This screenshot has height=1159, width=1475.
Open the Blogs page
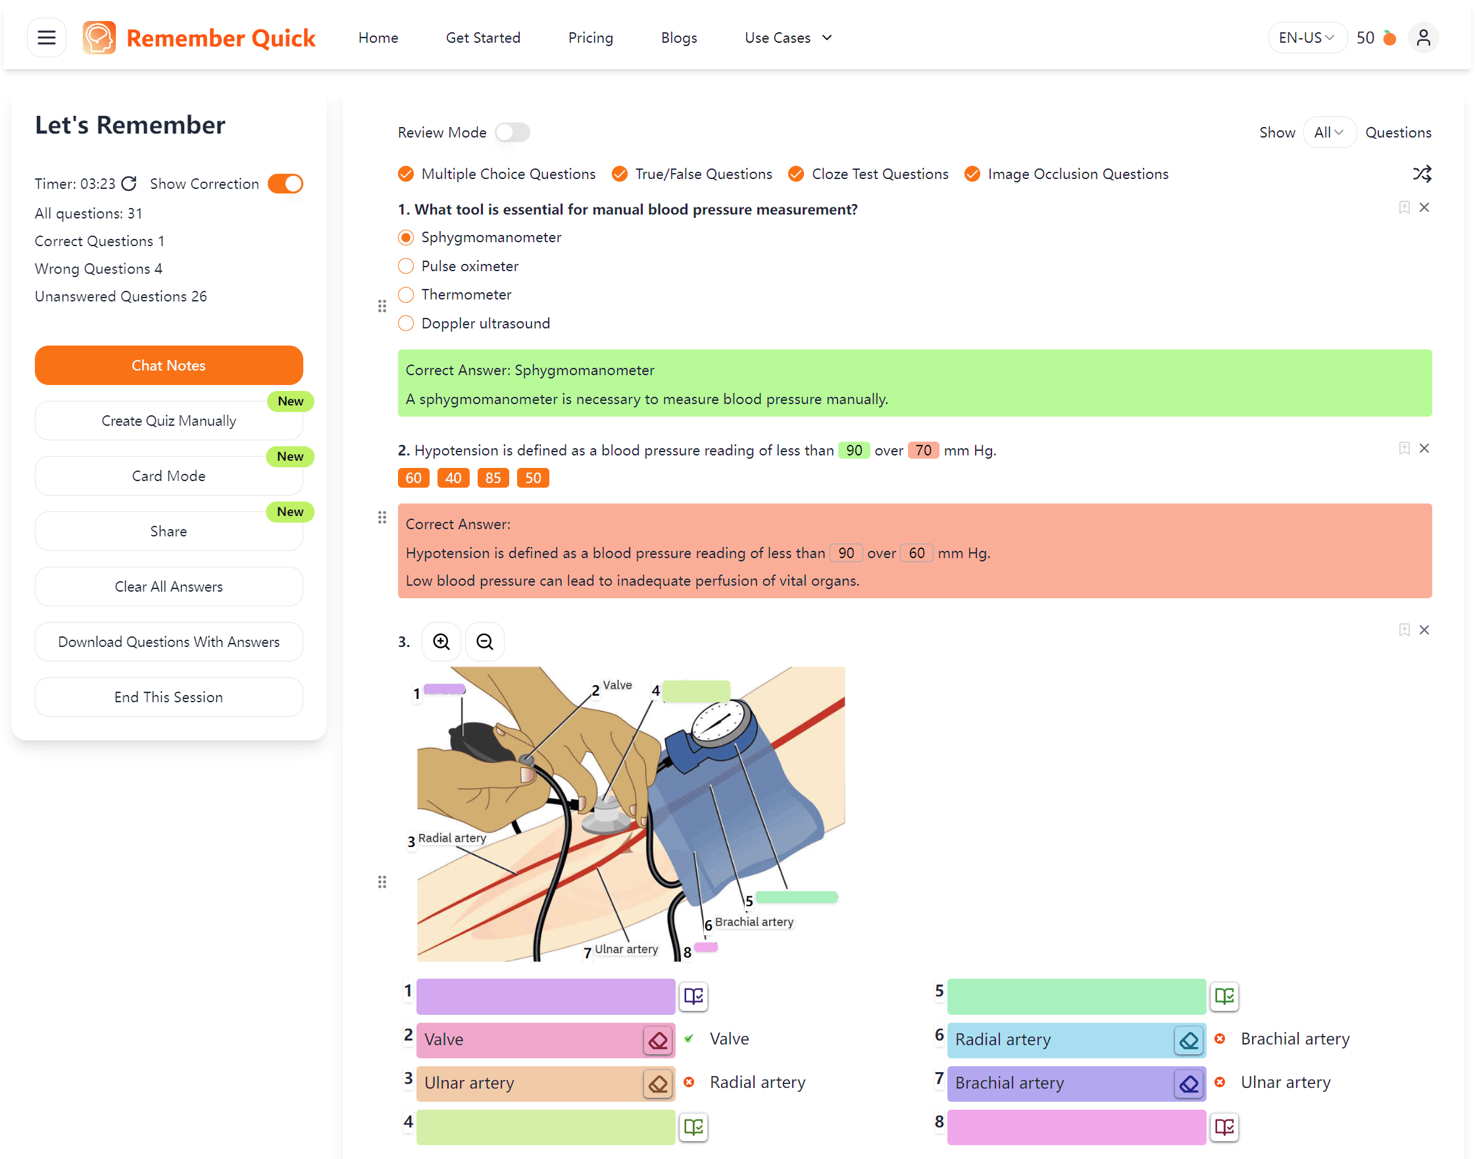coord(678,38)
